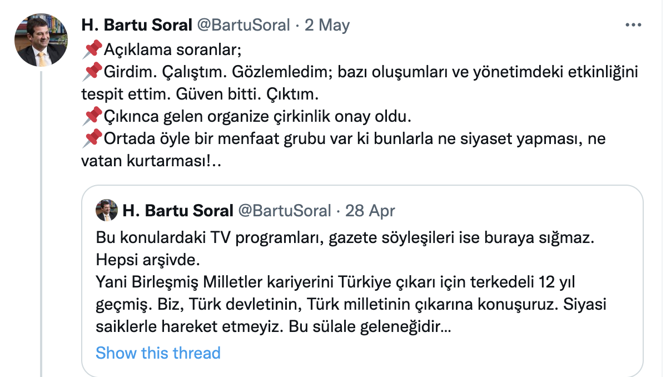This screenshot has height=377, width=666.
Task: Click the 📌 emoji before "Açıklama soranlar"
Action: point(94,48)
